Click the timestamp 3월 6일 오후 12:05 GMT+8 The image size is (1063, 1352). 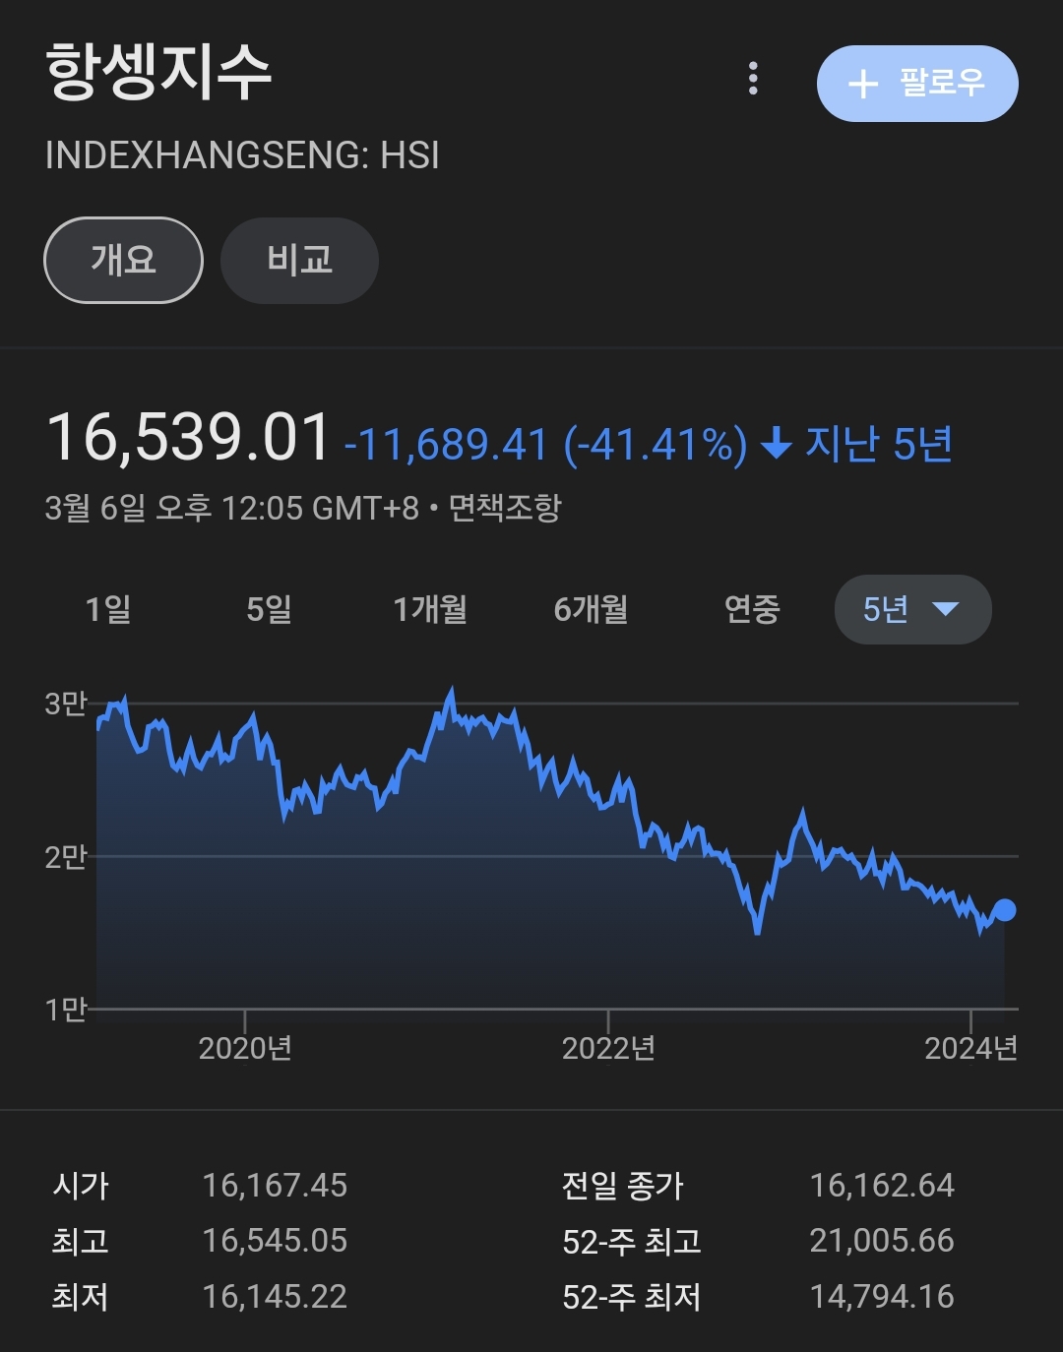[x=232, y=508]
